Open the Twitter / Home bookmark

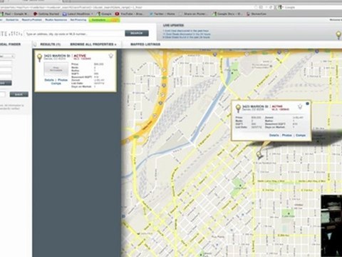(x=162, y=14)
